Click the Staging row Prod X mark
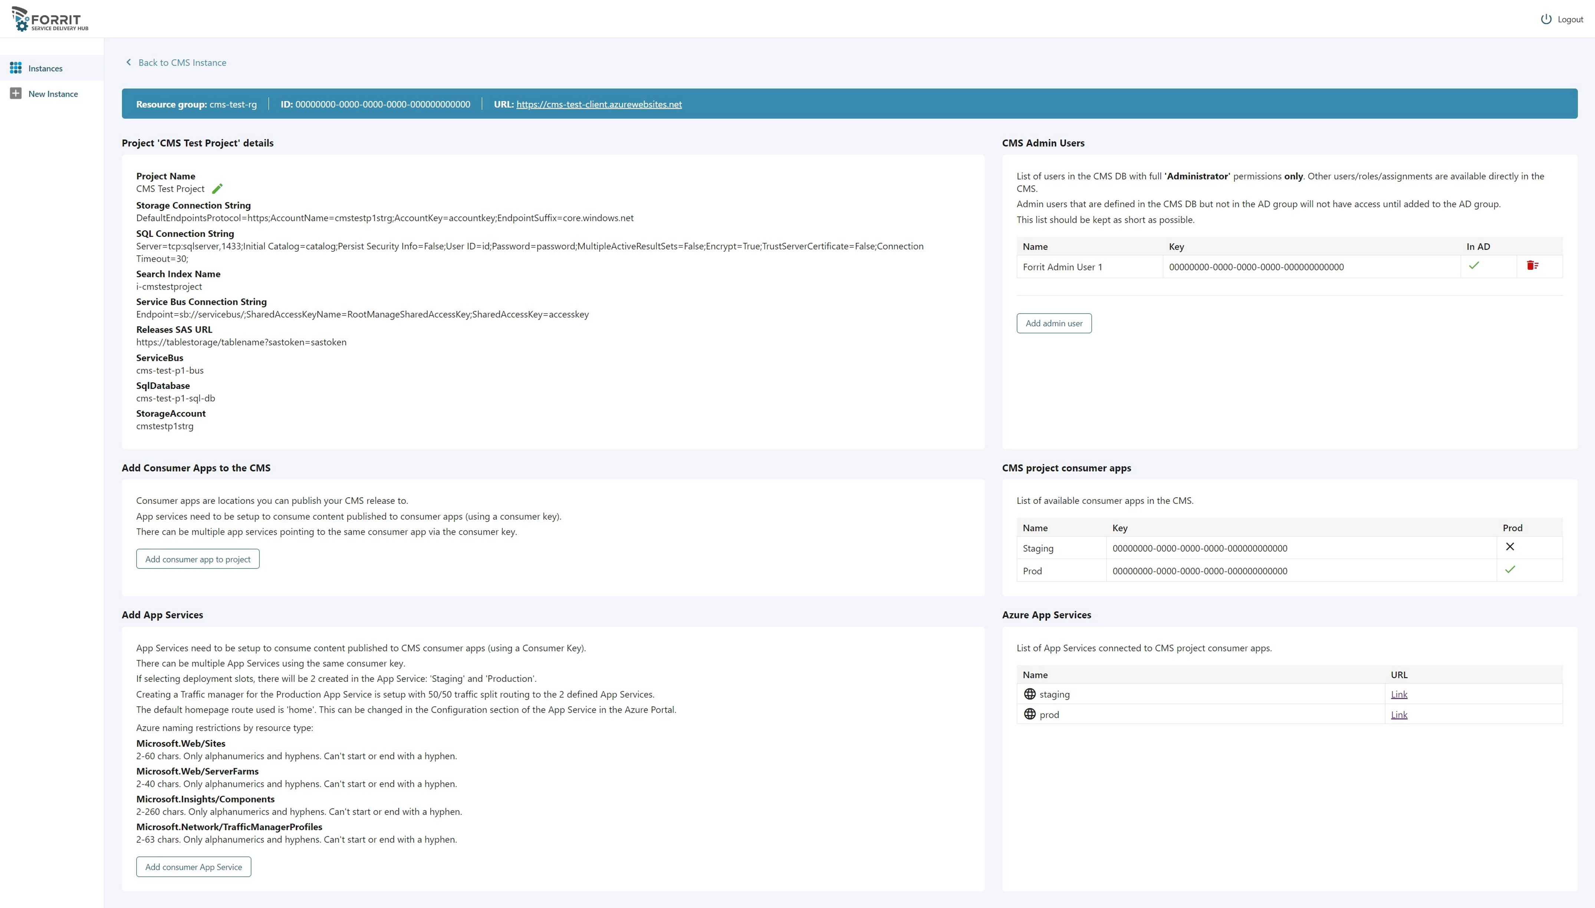 coord(1510,547)
